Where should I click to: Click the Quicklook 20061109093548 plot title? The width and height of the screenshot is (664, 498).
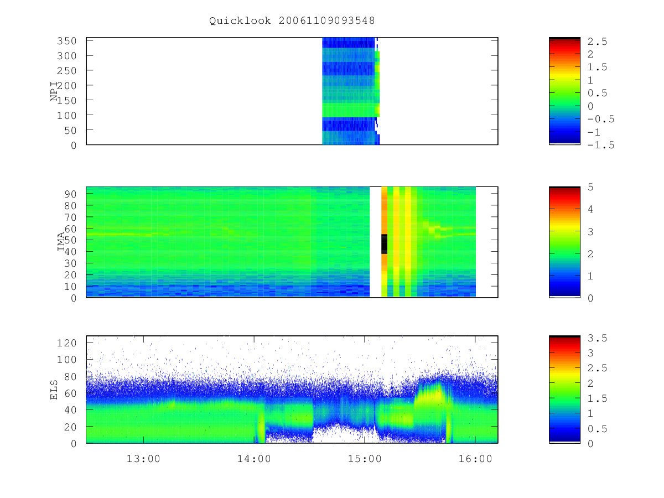(292, 21)
